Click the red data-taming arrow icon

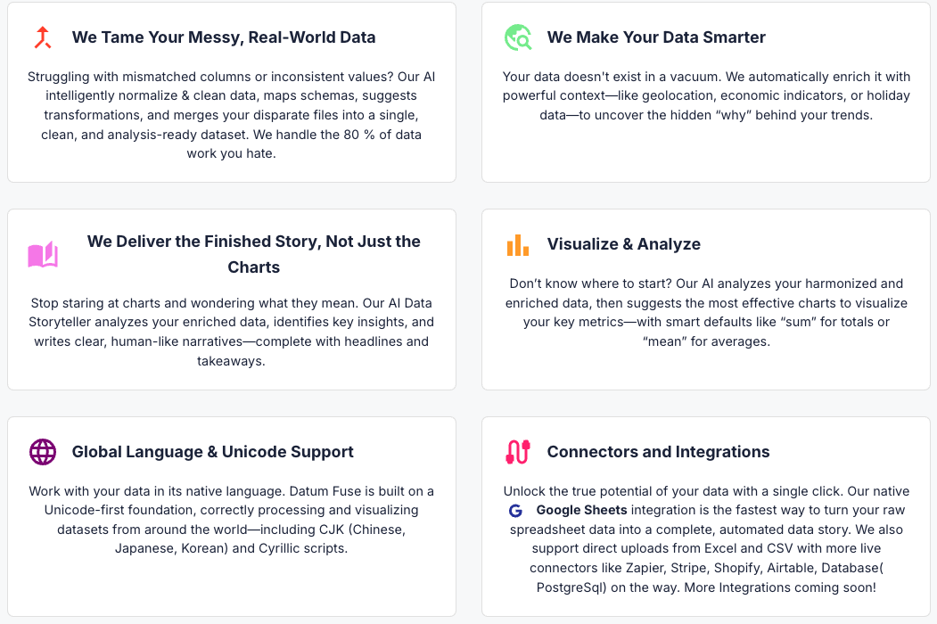coord(42,37)
